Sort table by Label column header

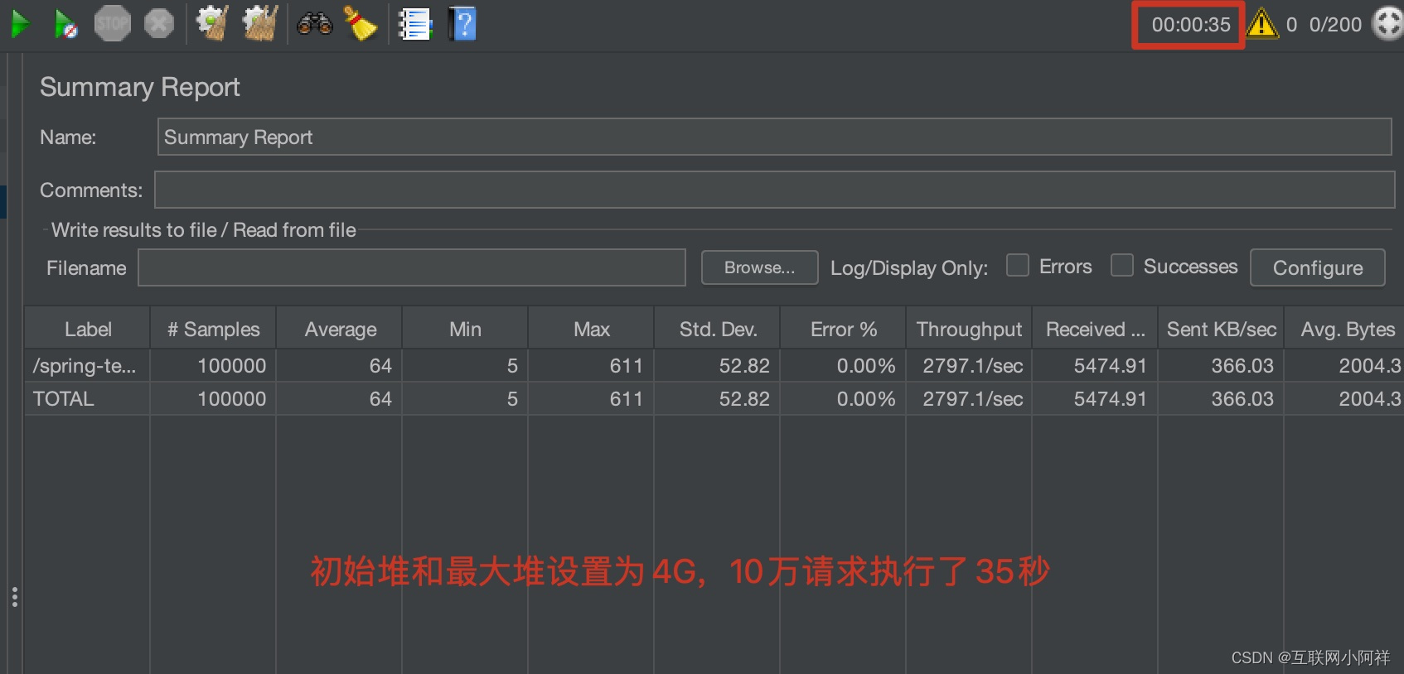(x=87, y=329)
